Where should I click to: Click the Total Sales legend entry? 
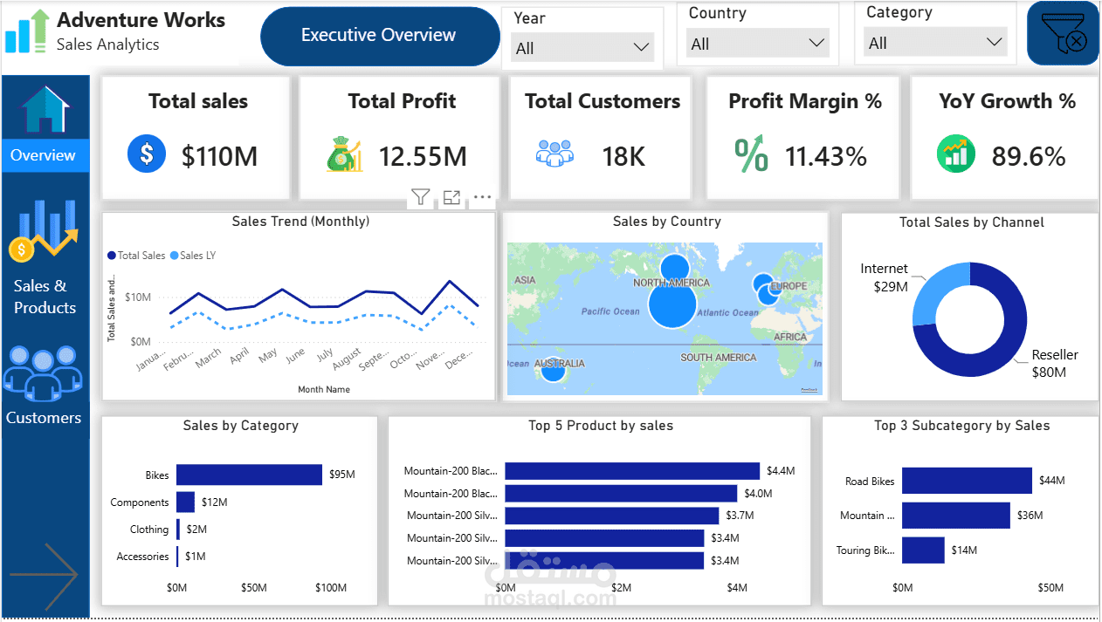(136, 256)
